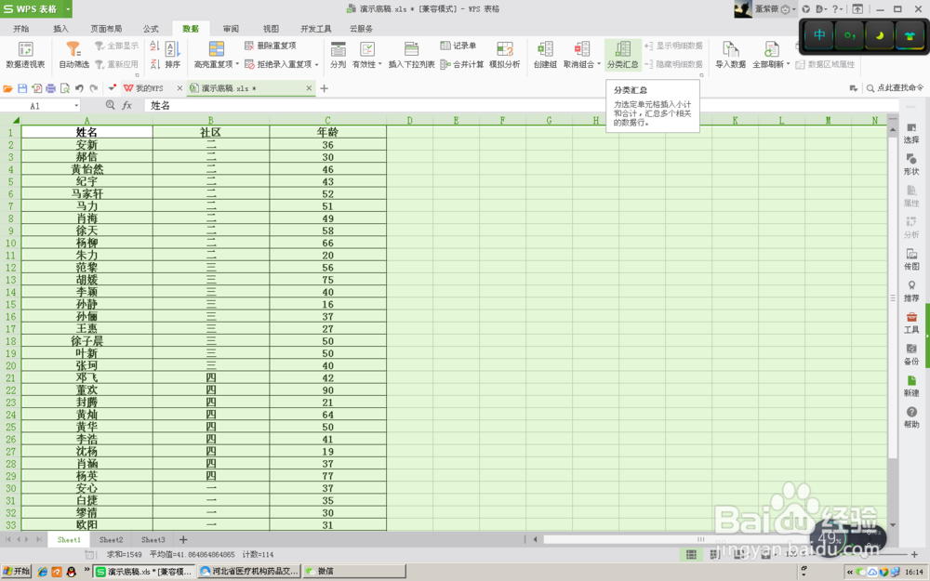Sort descending with the Z-A icon
Image resolution: width=930 pixels, height=581 pixels.
click(154, 64)
